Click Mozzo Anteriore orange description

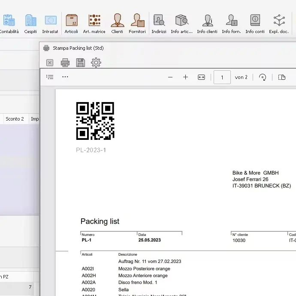(x=143, y=275)
